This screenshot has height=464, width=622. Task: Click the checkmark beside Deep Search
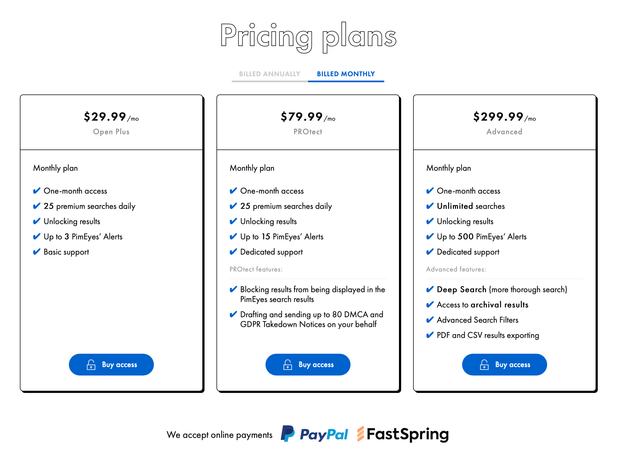[430, 289]
